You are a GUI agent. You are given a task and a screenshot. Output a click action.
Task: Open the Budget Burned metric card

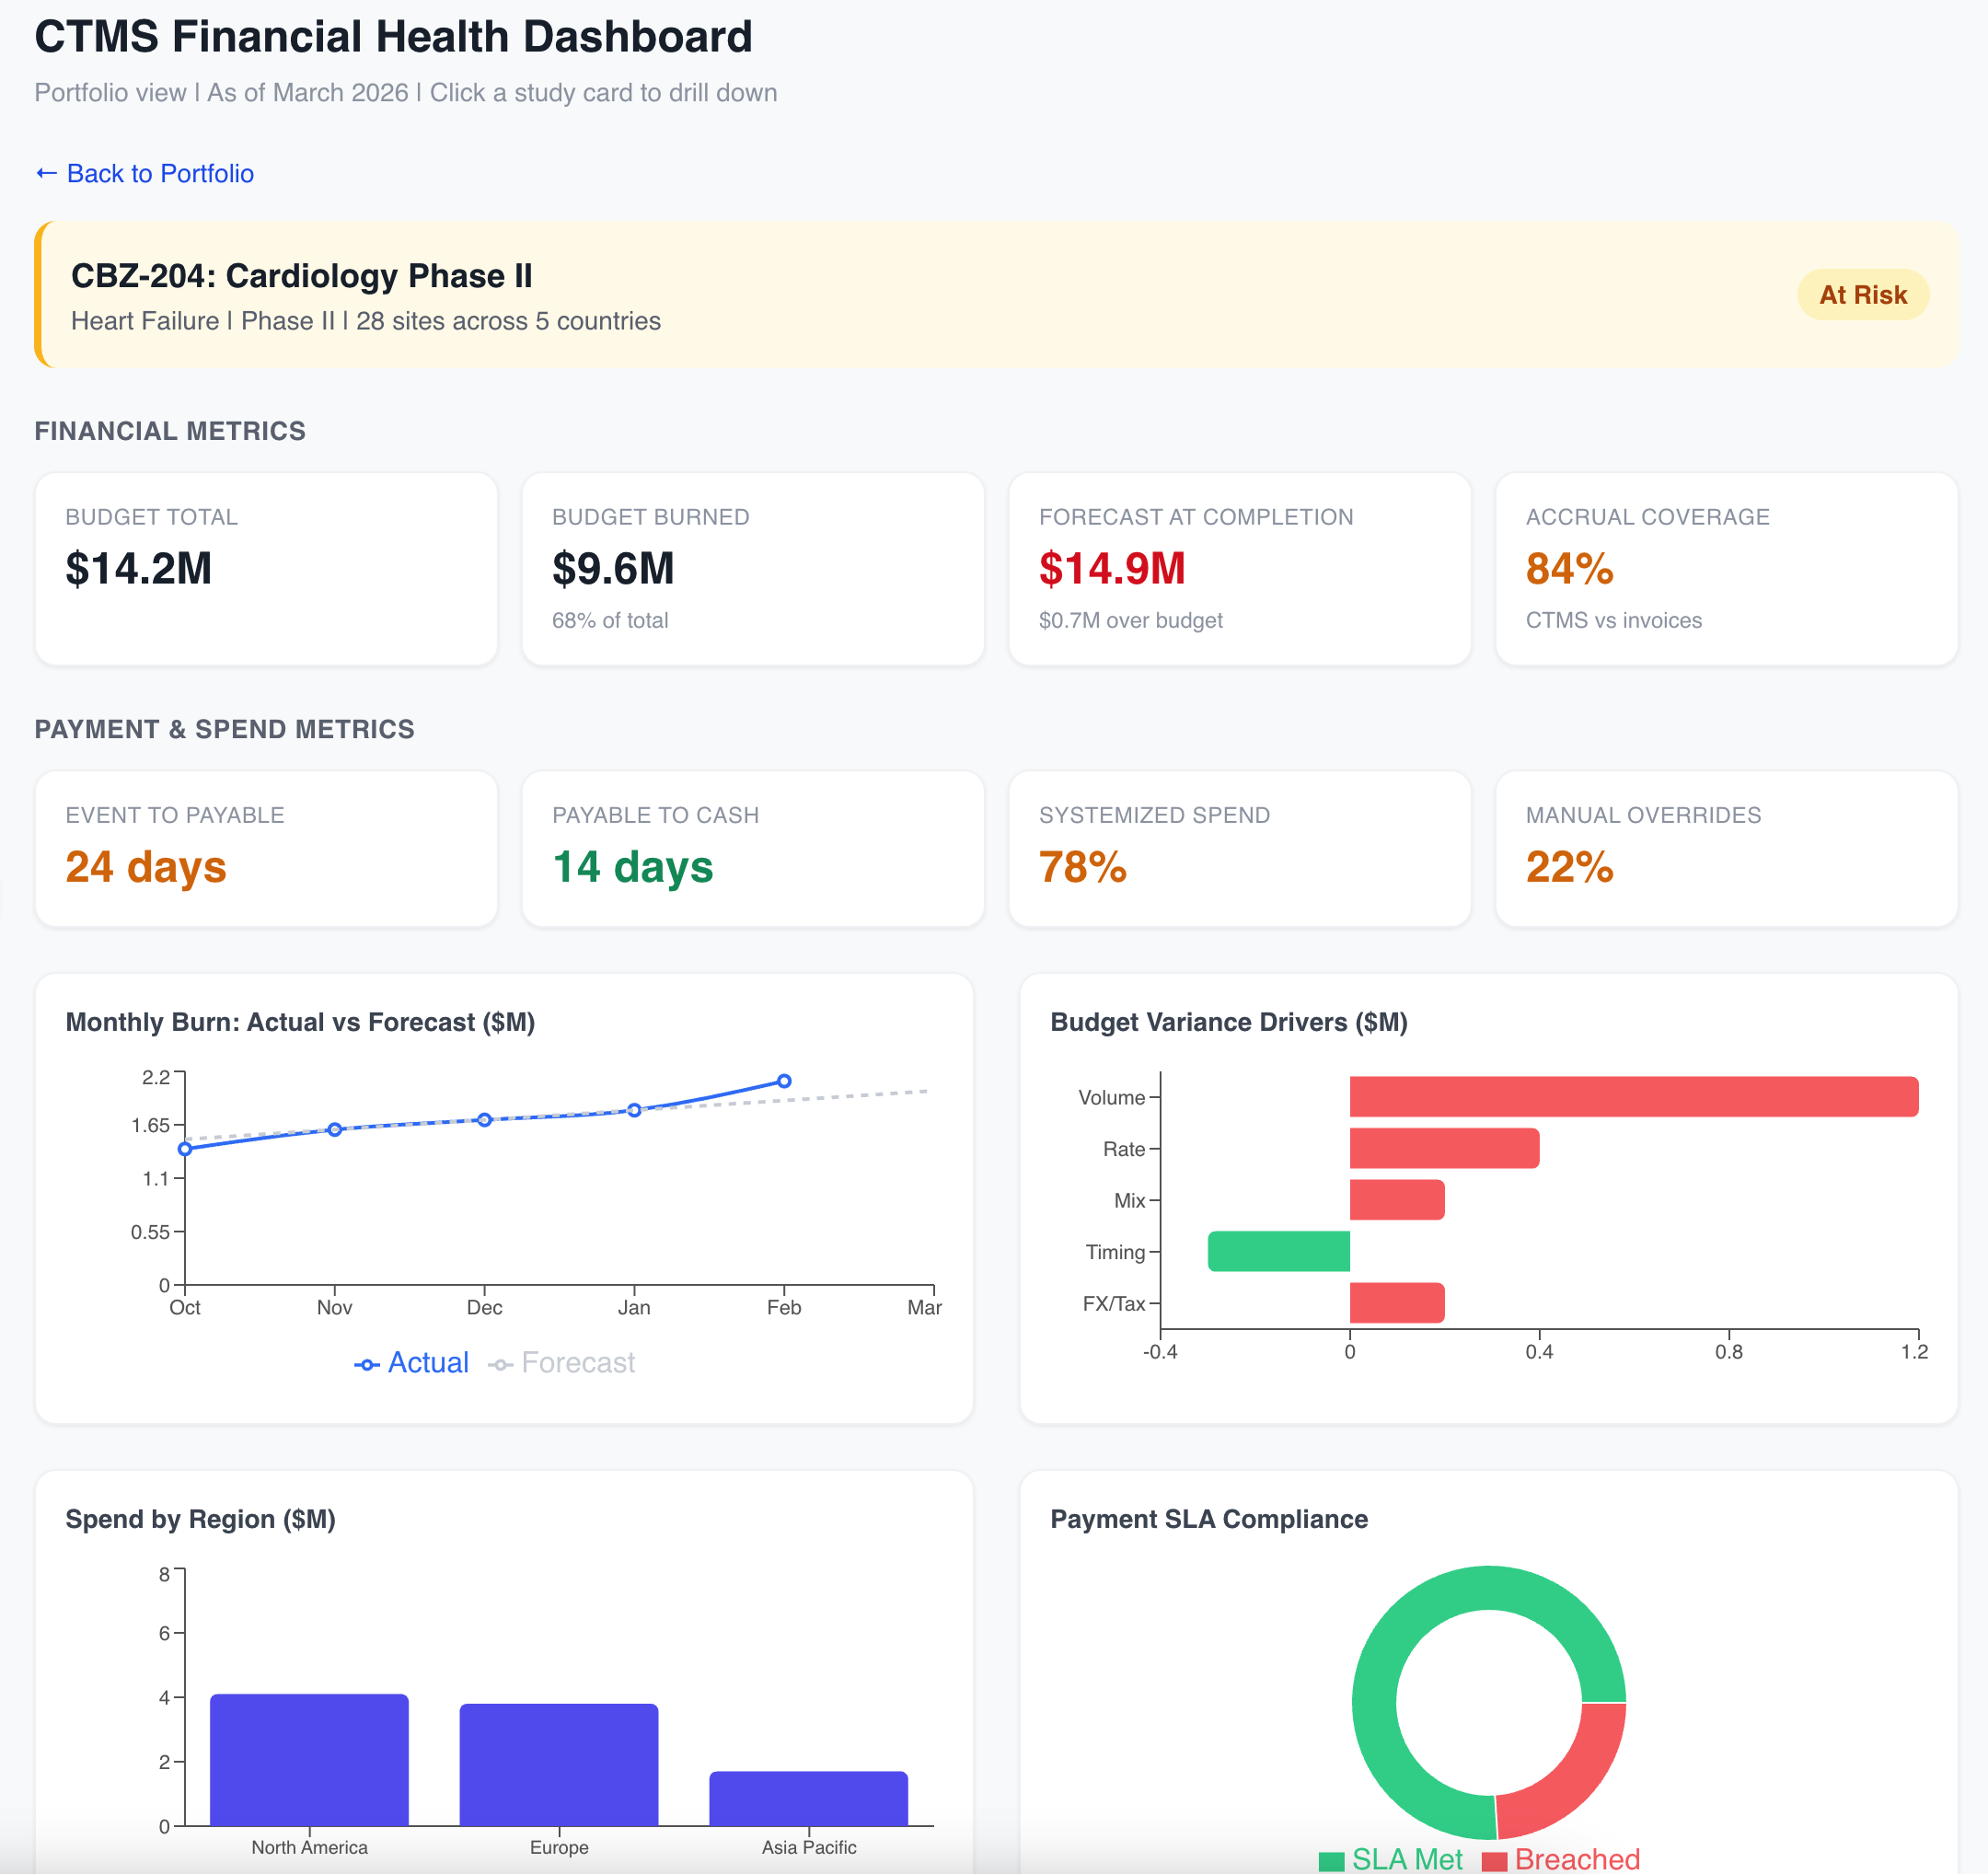(752, 569)
